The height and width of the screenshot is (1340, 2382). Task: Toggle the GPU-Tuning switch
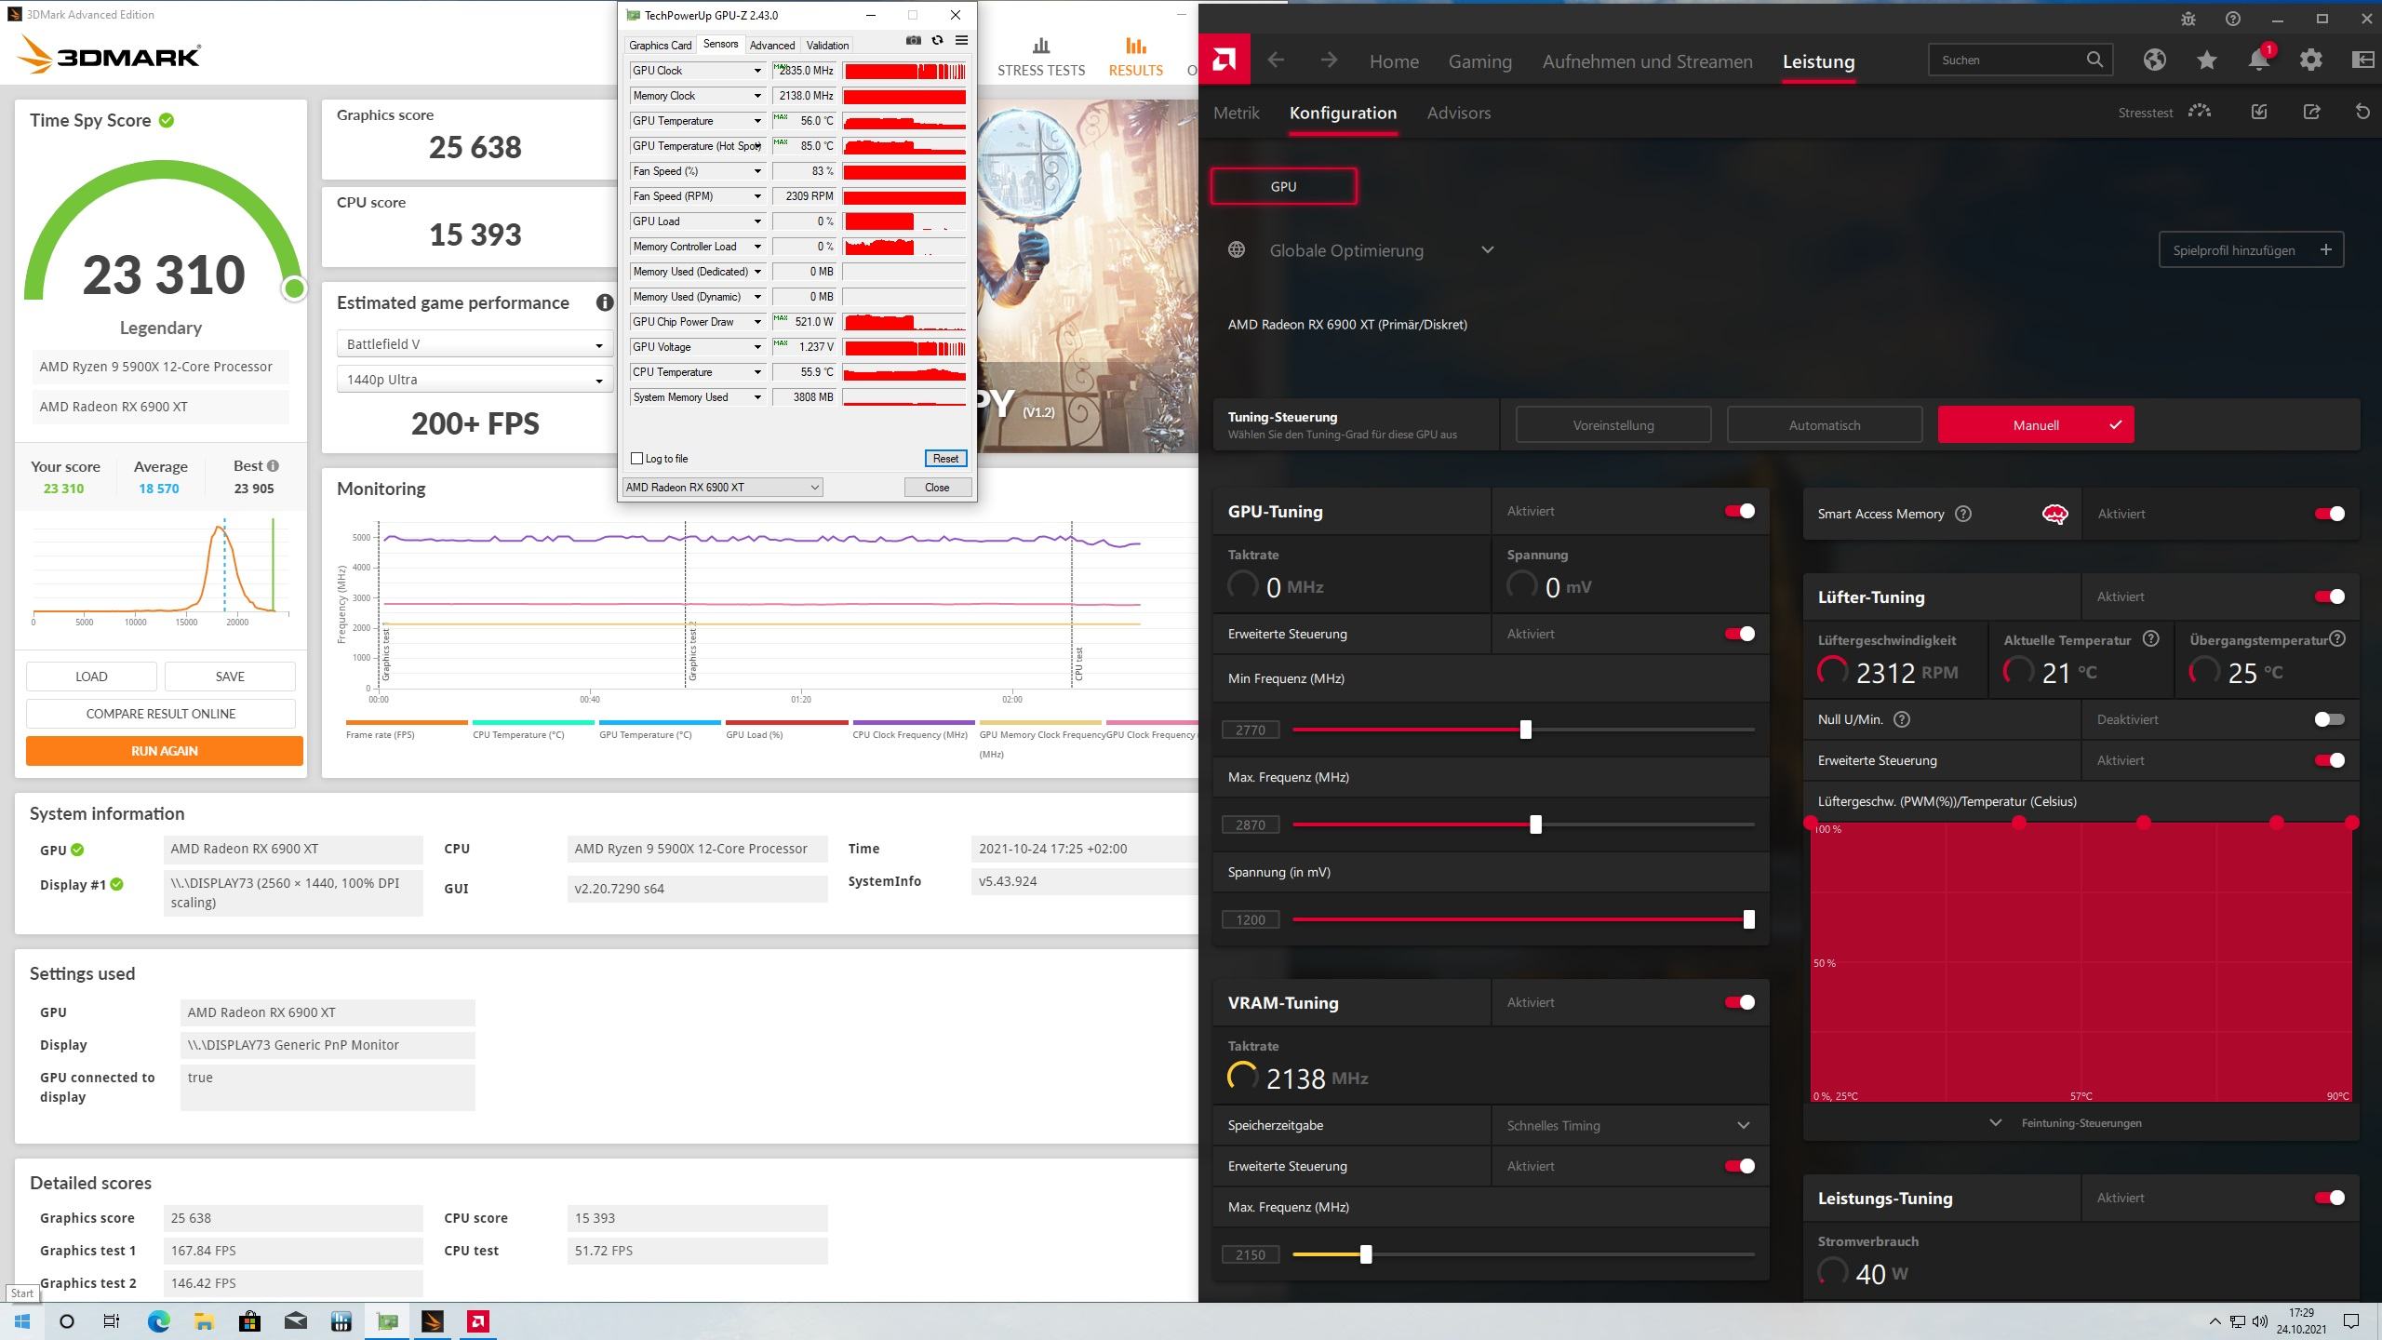1740,511
